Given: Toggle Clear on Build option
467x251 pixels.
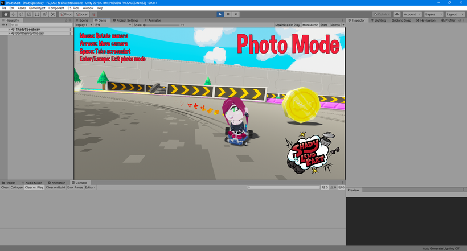Looking at the screenshot, I should [55, 187].
